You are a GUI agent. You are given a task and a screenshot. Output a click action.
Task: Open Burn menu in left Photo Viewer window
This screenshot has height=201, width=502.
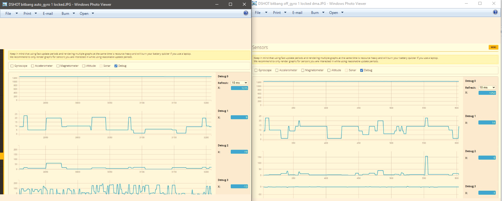click(68, 14)
